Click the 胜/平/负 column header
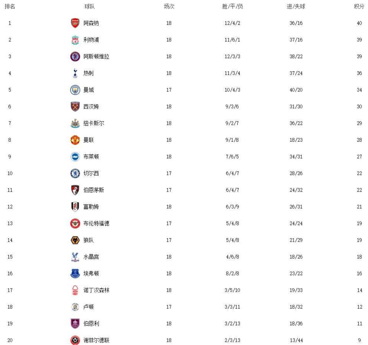The image size is (368, 345). [232, 7]
